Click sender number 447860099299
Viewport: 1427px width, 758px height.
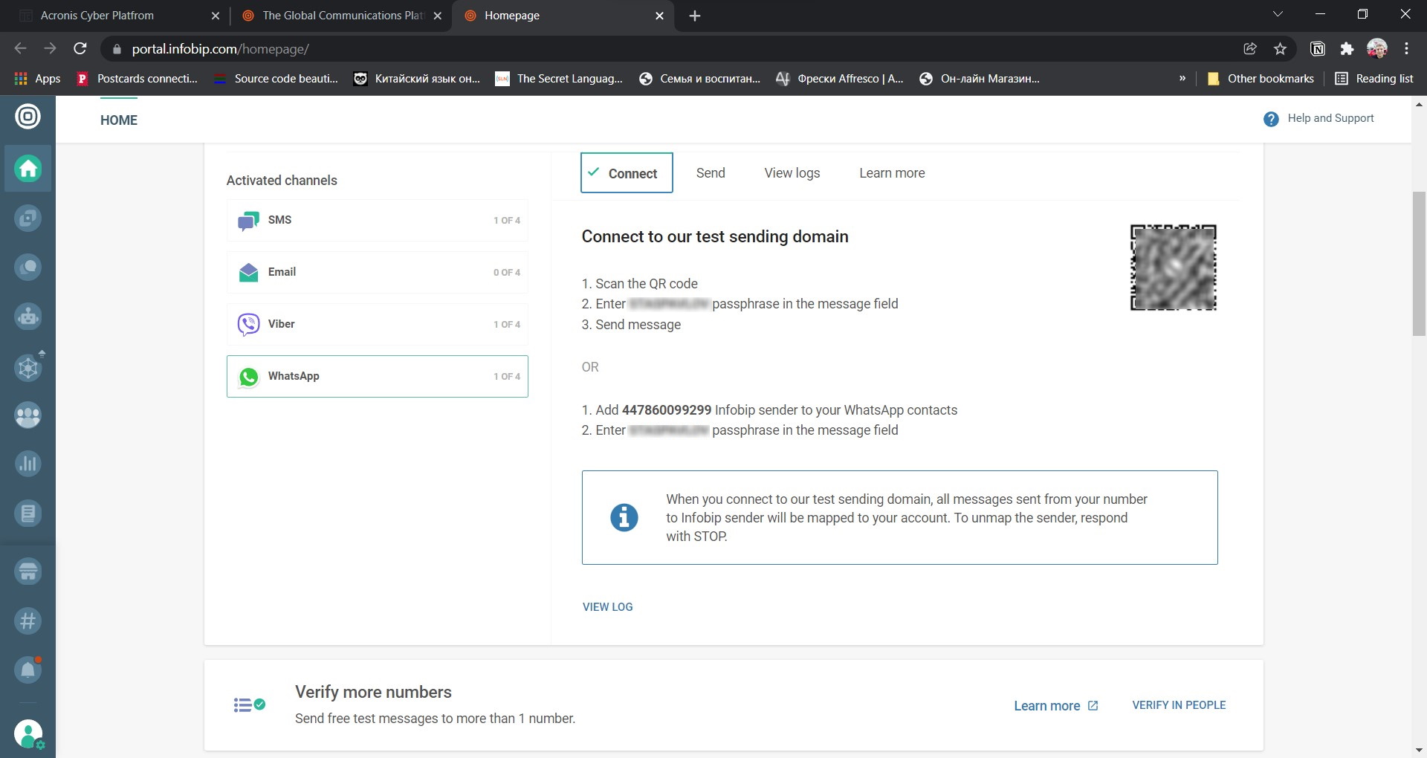667,410
